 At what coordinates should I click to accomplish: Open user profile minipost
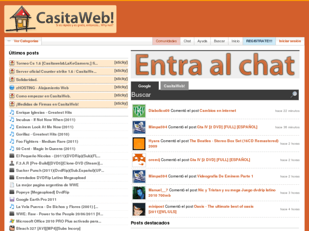[x=156, y=206]
